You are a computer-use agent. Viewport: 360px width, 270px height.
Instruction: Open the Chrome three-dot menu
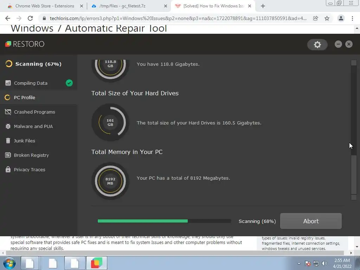[x=352, y=18]
